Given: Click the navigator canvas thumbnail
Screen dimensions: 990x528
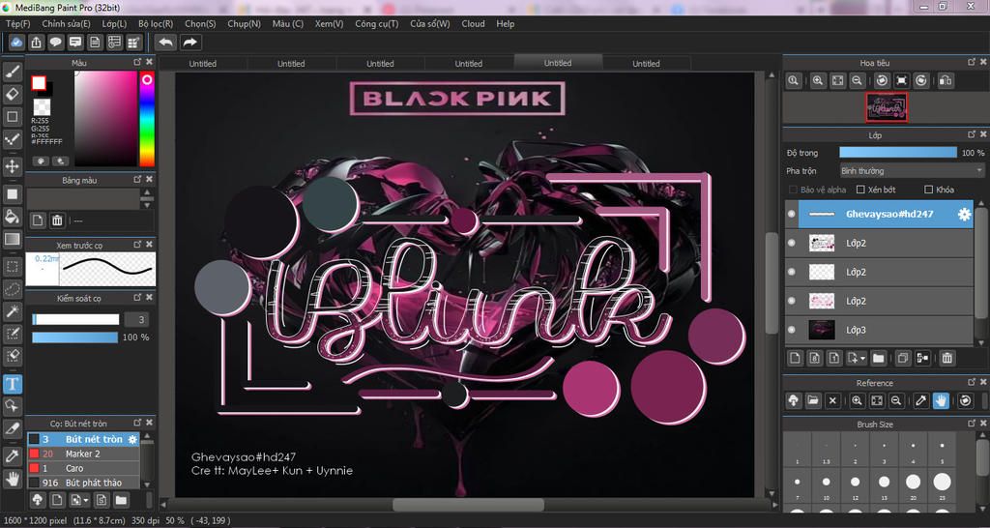Looking at the screenshot, I should (x=887, y=107).
